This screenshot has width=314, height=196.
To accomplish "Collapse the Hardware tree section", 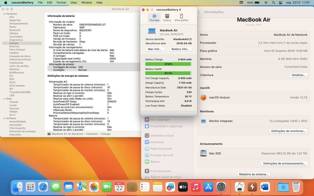I will click(4, 14).
